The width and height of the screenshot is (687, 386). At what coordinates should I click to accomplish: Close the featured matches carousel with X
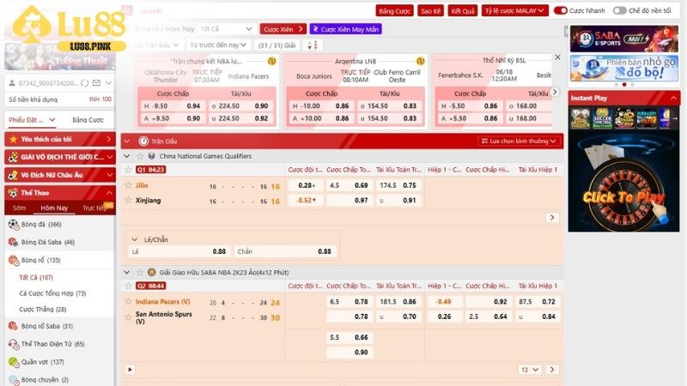tap(557, 57)
